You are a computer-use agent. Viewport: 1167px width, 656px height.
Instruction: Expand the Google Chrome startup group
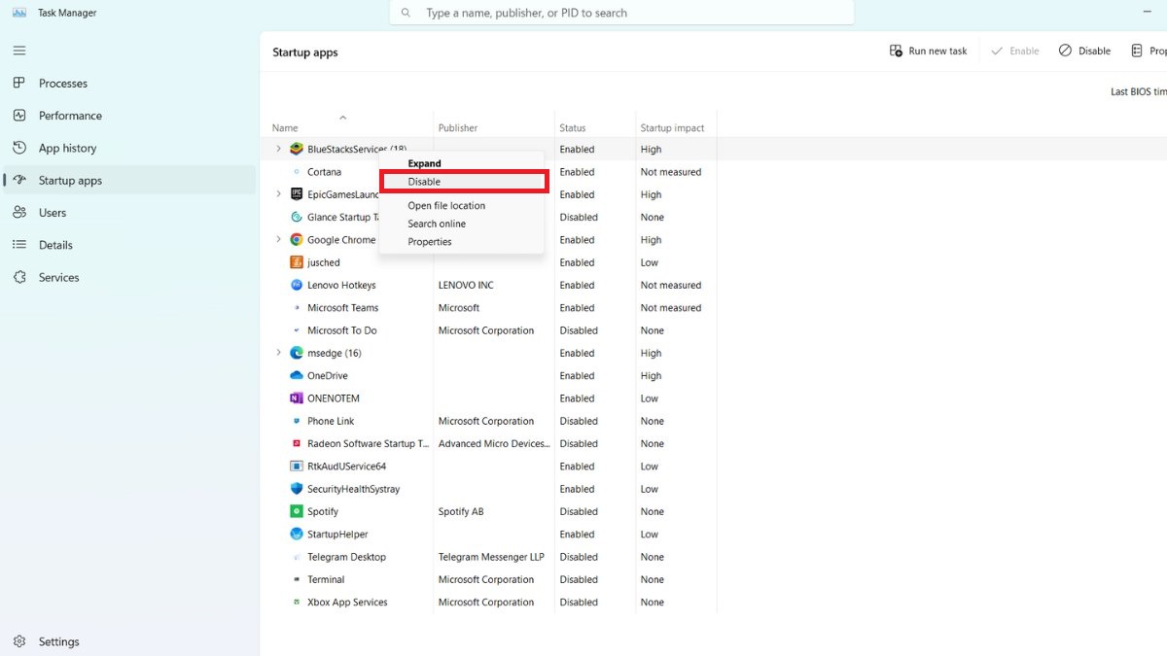(278, 240)
